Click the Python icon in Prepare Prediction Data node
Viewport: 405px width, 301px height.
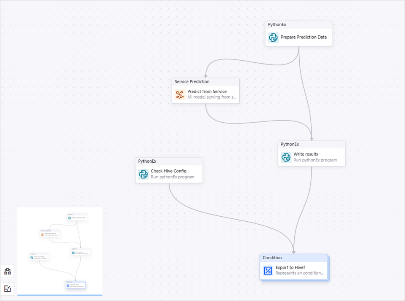click(x=273, y=38)
